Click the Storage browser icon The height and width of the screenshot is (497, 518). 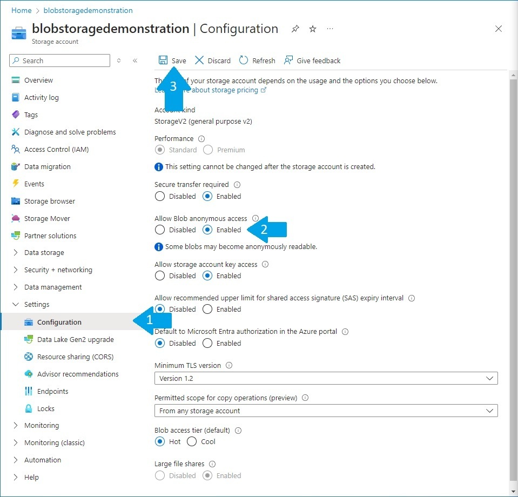[16, 201]
